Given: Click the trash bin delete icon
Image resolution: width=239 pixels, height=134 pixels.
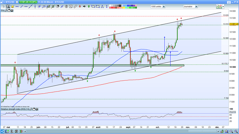Looking at the screenshot, I should tap(66, 6).
